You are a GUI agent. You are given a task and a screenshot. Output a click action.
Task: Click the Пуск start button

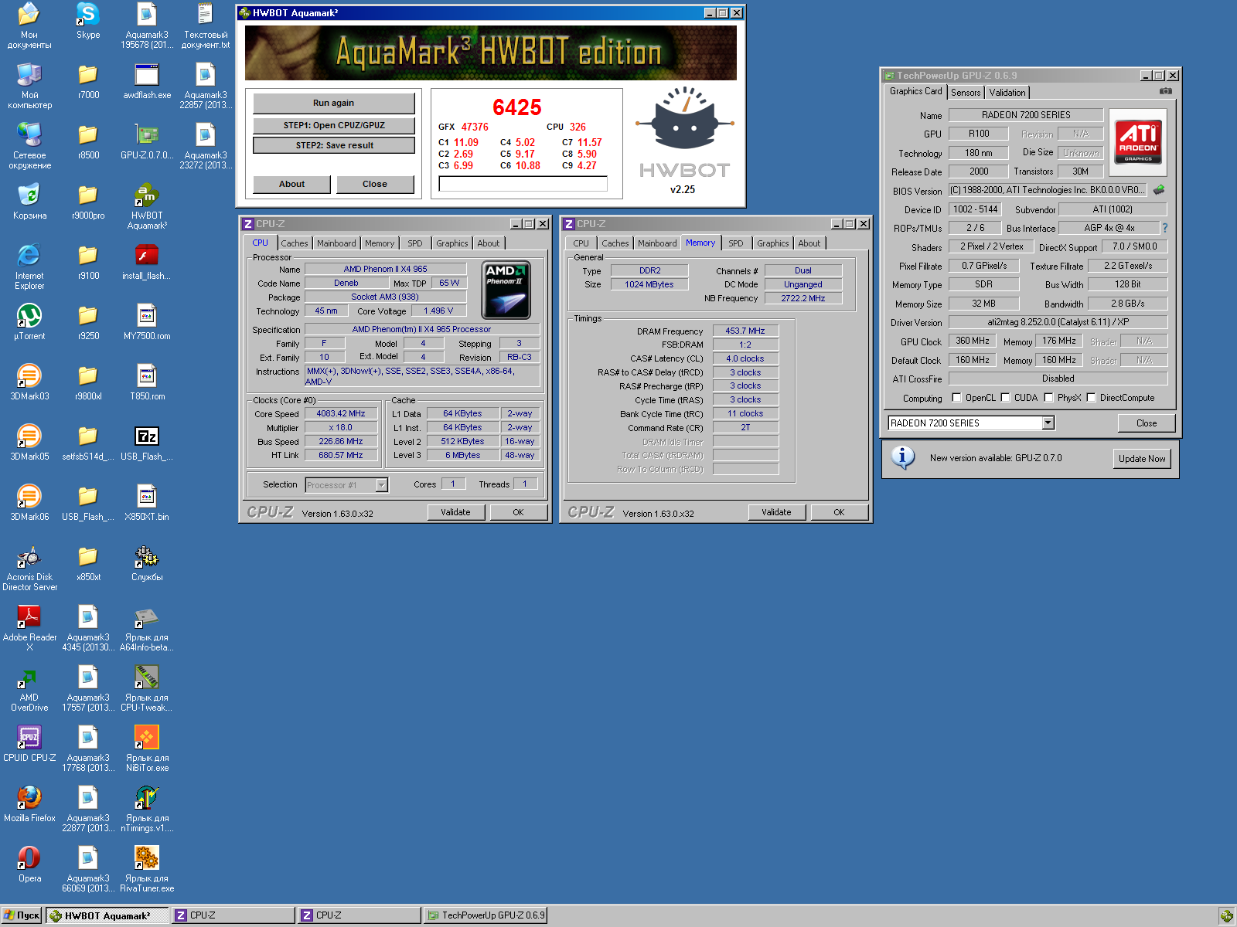(22, 915)
